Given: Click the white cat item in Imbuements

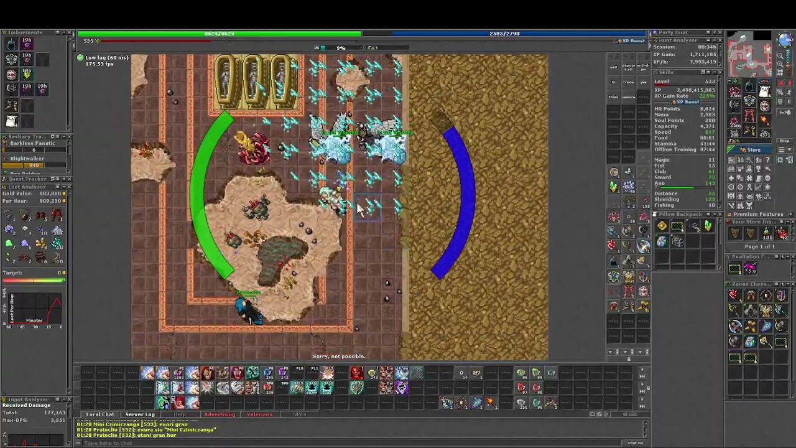Looking at the screenshot, I should tap(11, 121).
